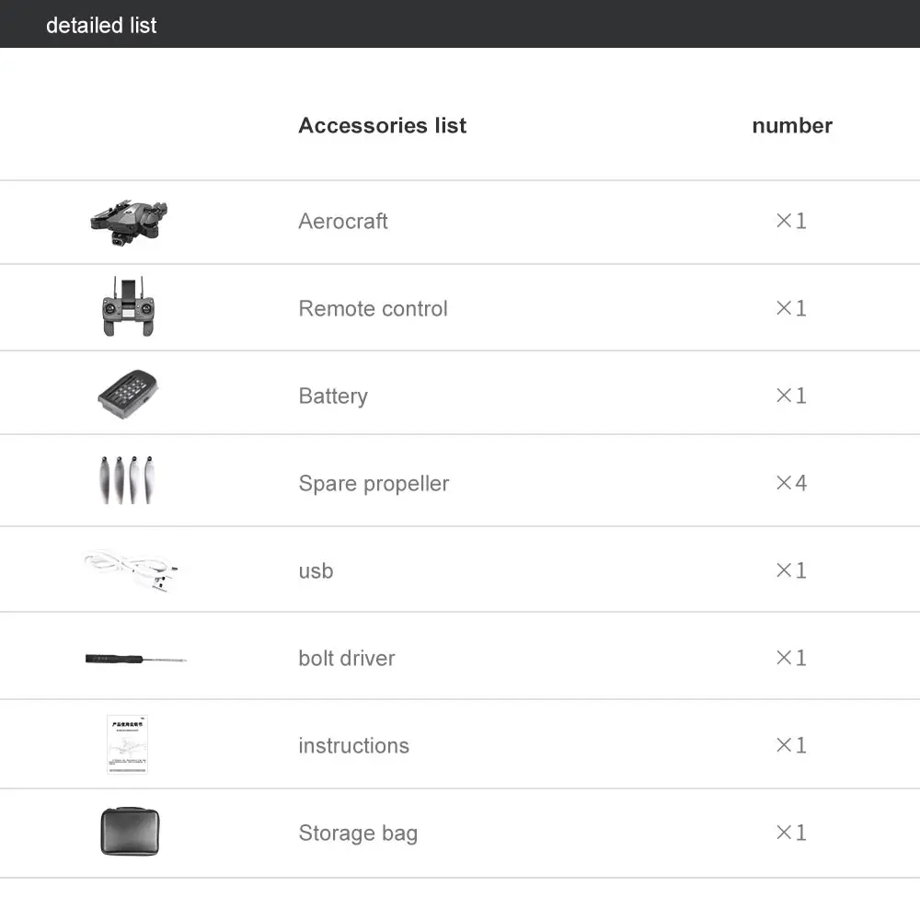Click the white USB cable image
This screenshot has height=920, width=920.
point(131,570)
